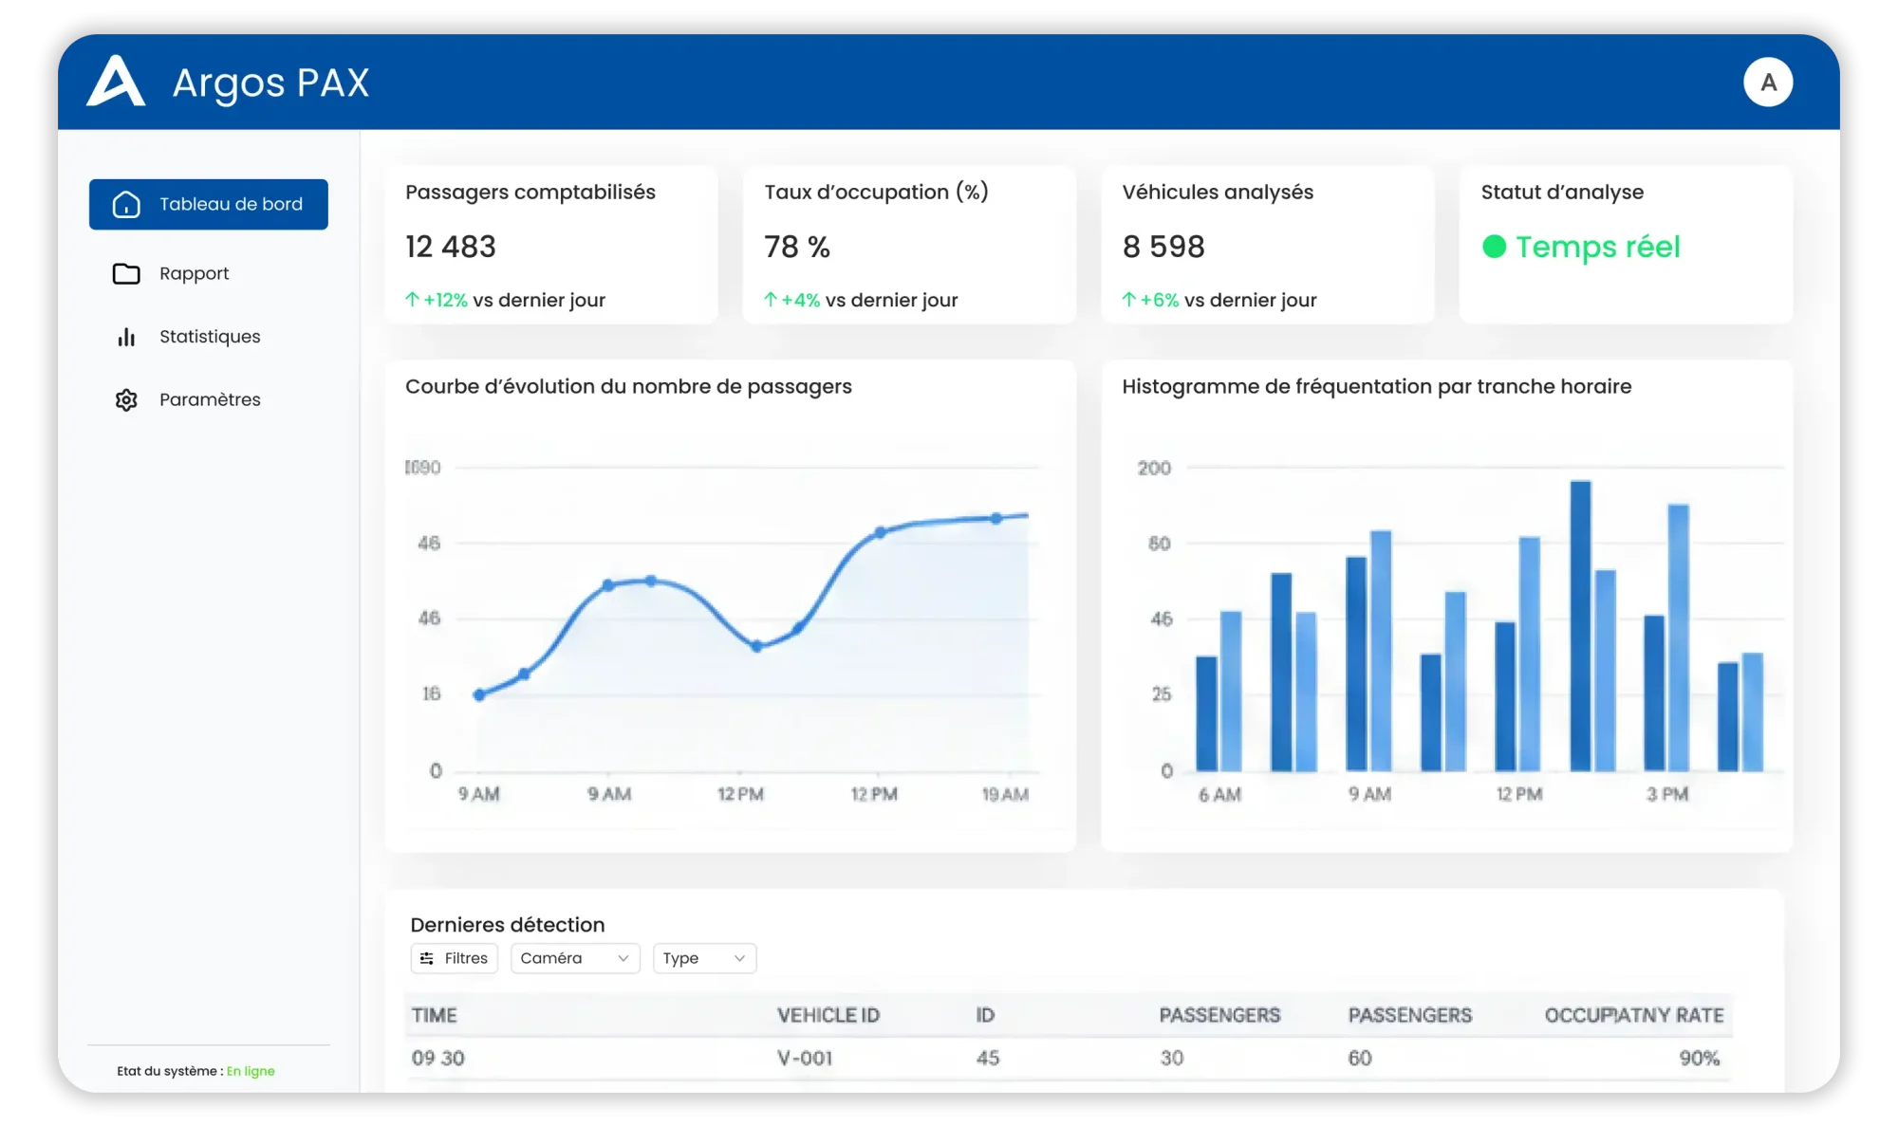Click the Caméra dropdown chevron arrow
The width and height of the screenshot is (1898, 1127).
623,958
